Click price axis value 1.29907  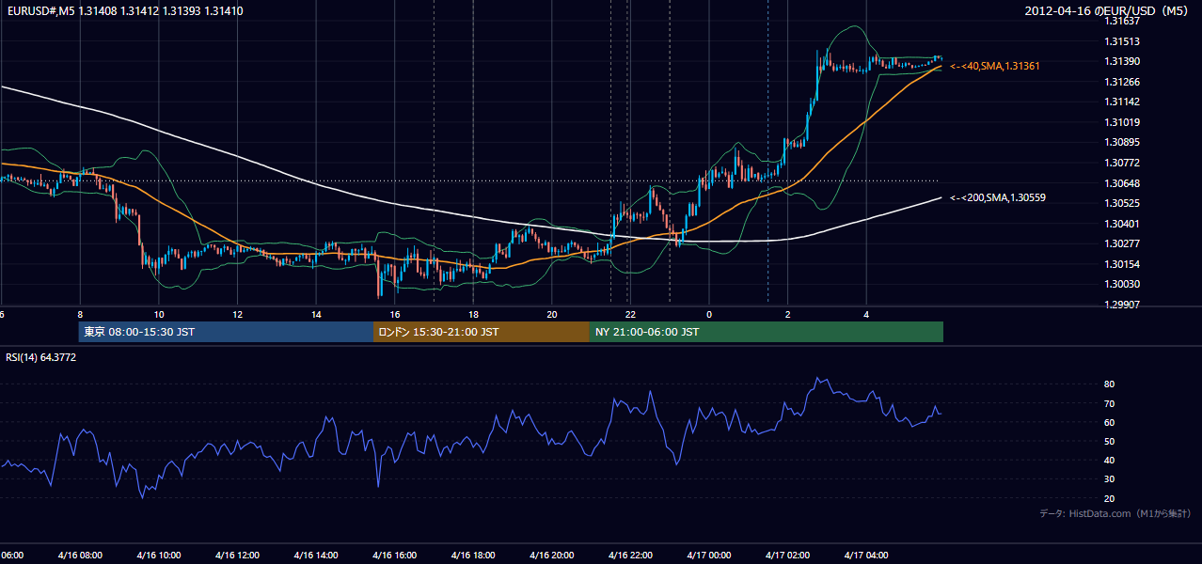click(x=1123, y=305)
